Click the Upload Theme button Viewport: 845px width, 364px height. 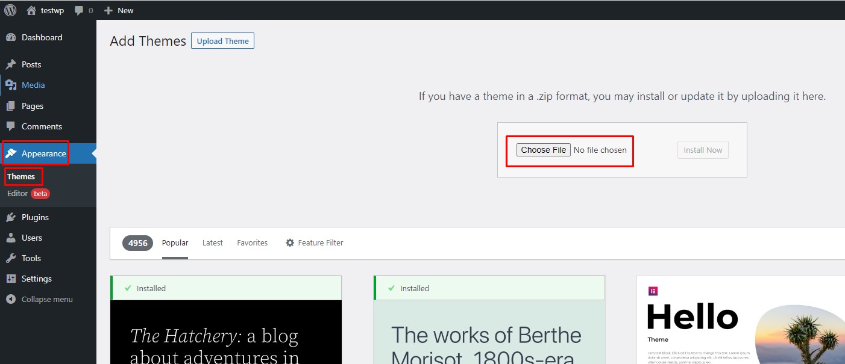coord(222,41)
